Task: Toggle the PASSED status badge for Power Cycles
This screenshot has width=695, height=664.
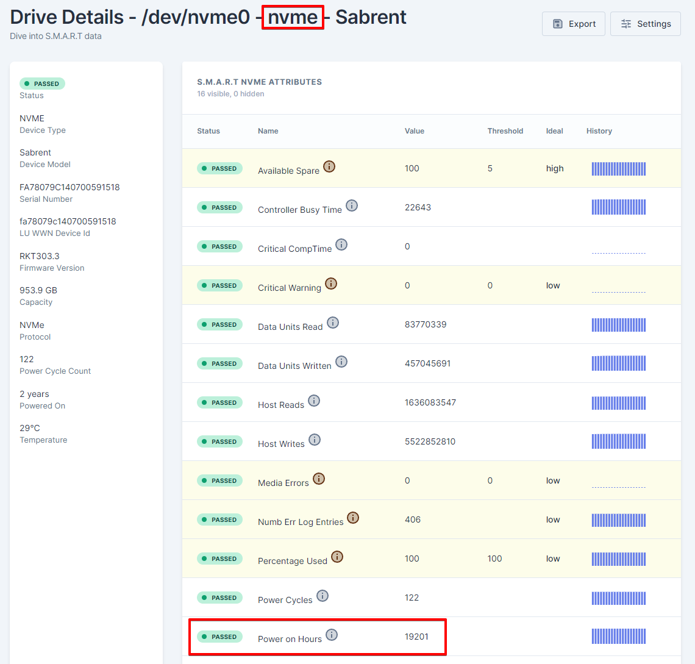Action: [x=219, y=598]
